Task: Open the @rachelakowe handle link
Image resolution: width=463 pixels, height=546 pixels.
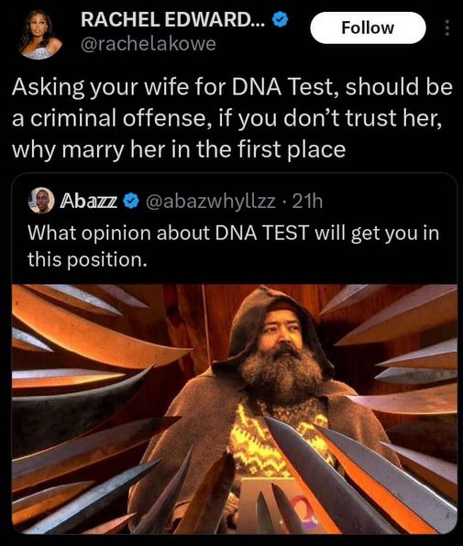Action: [x=149, y=44]
